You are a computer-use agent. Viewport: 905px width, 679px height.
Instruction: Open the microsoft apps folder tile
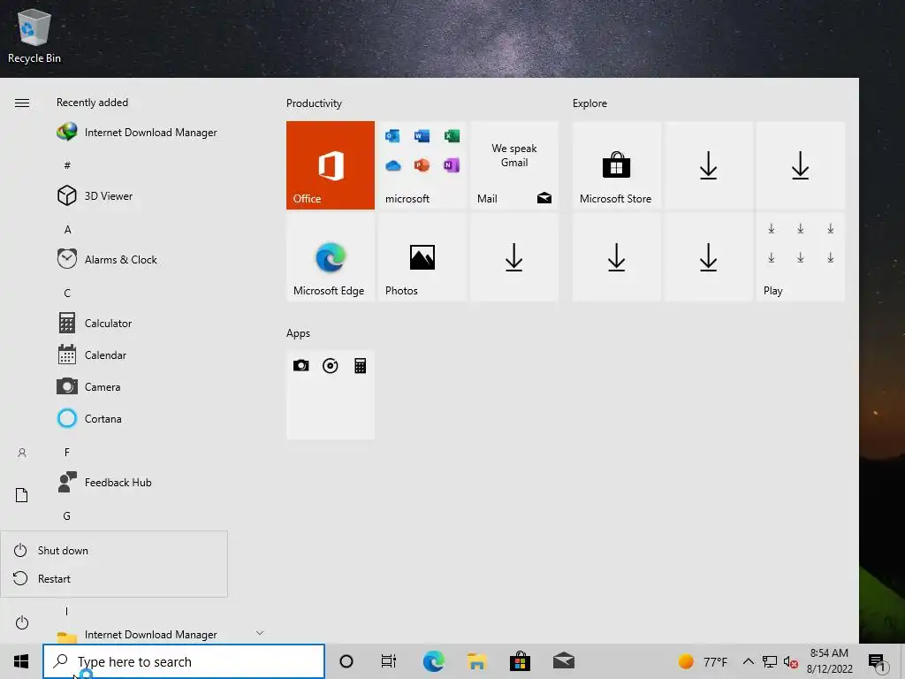click(422, 165)
